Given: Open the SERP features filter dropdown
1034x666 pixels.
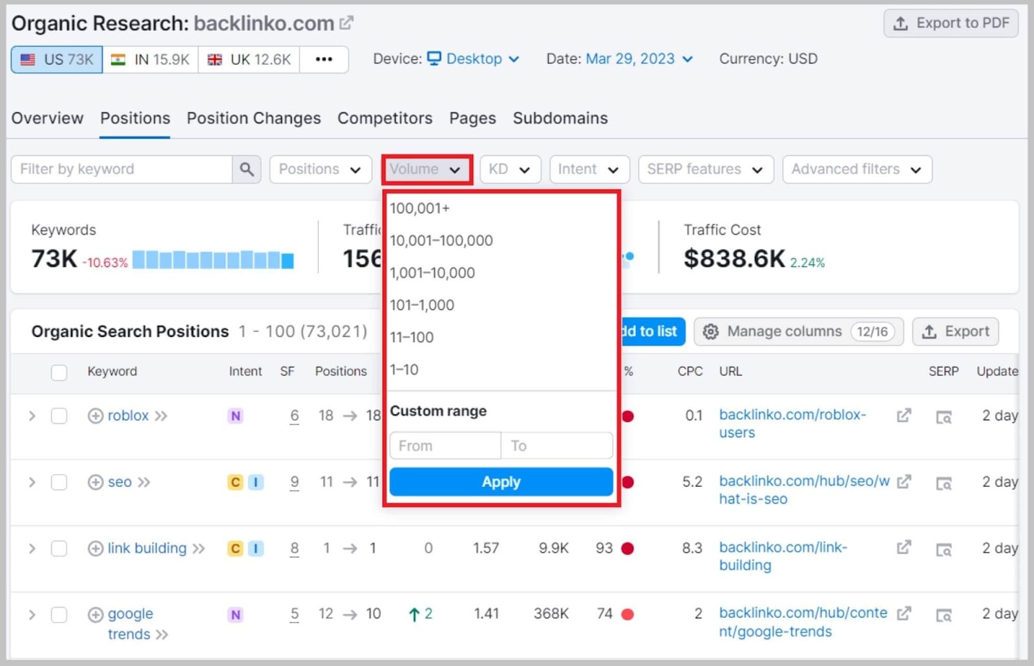Looking at the screenshot, I should coord(706,169).
